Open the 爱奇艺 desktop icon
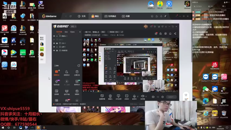 click(x=23, y=54)
